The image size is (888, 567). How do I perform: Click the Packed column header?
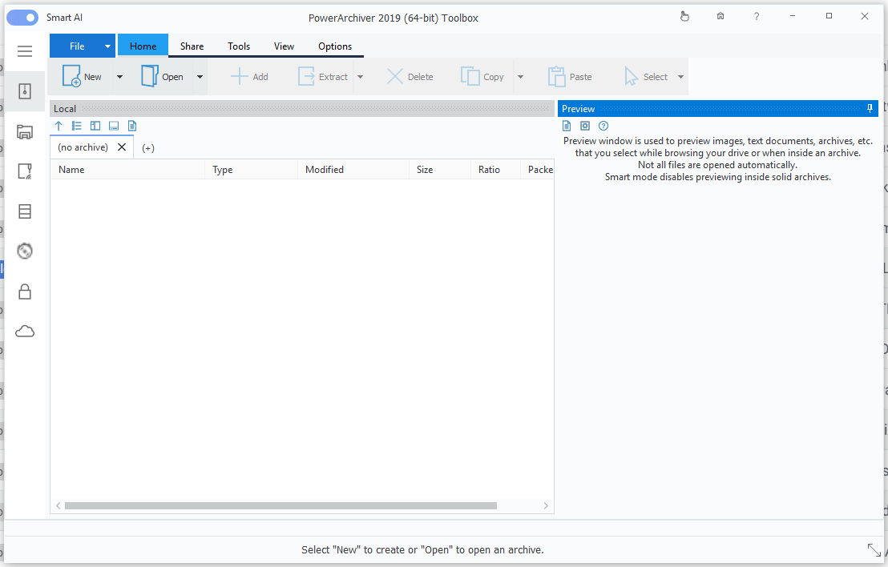538,169
